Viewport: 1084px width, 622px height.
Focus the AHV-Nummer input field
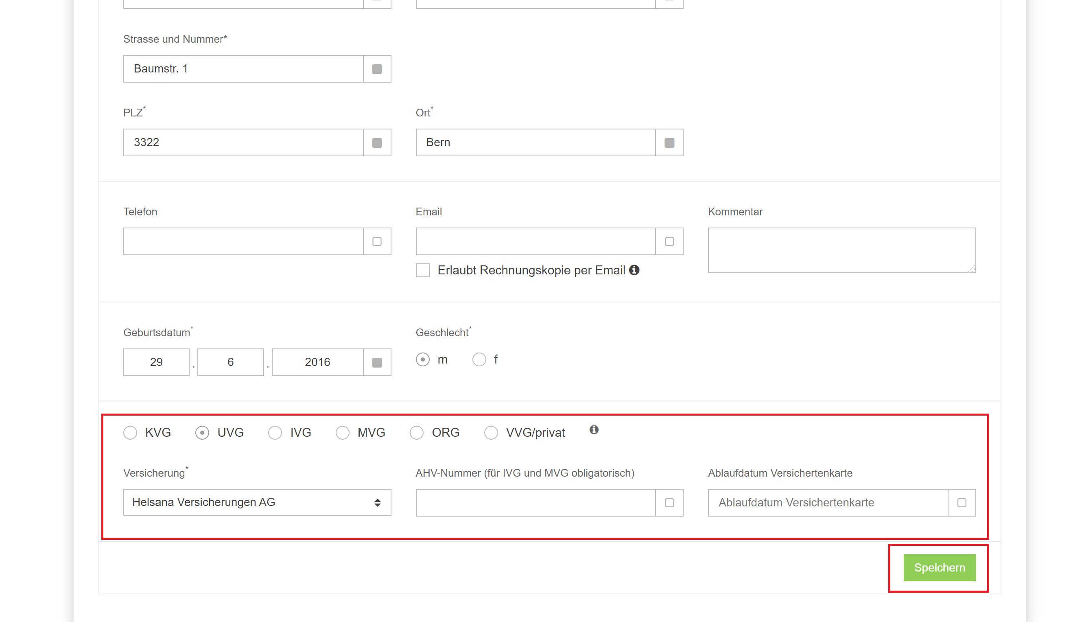(535, 503)
